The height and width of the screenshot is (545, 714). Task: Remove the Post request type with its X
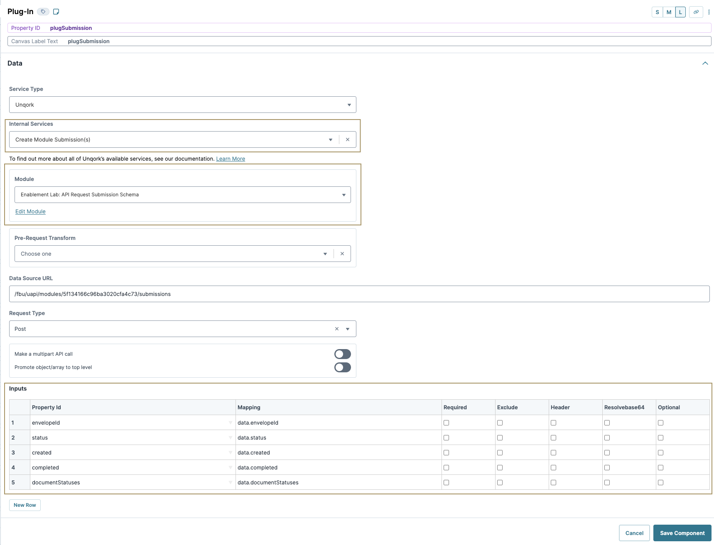[336, 328]
